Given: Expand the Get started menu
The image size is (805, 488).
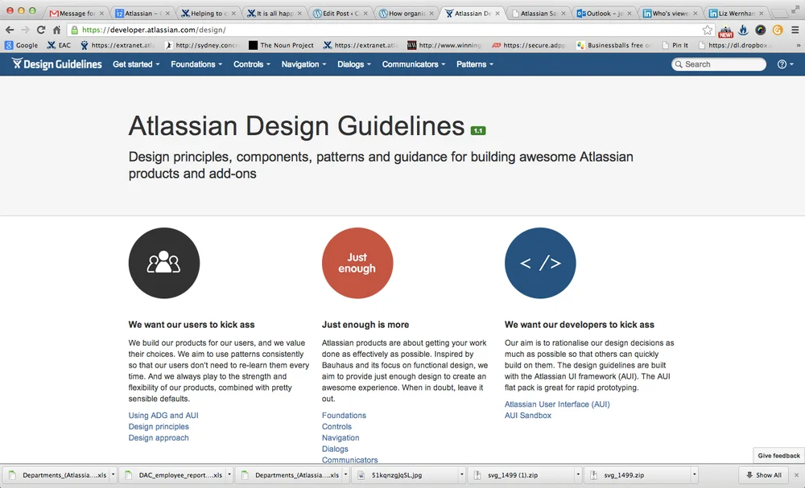Looking at the screenshot, I should coord(136,64).
